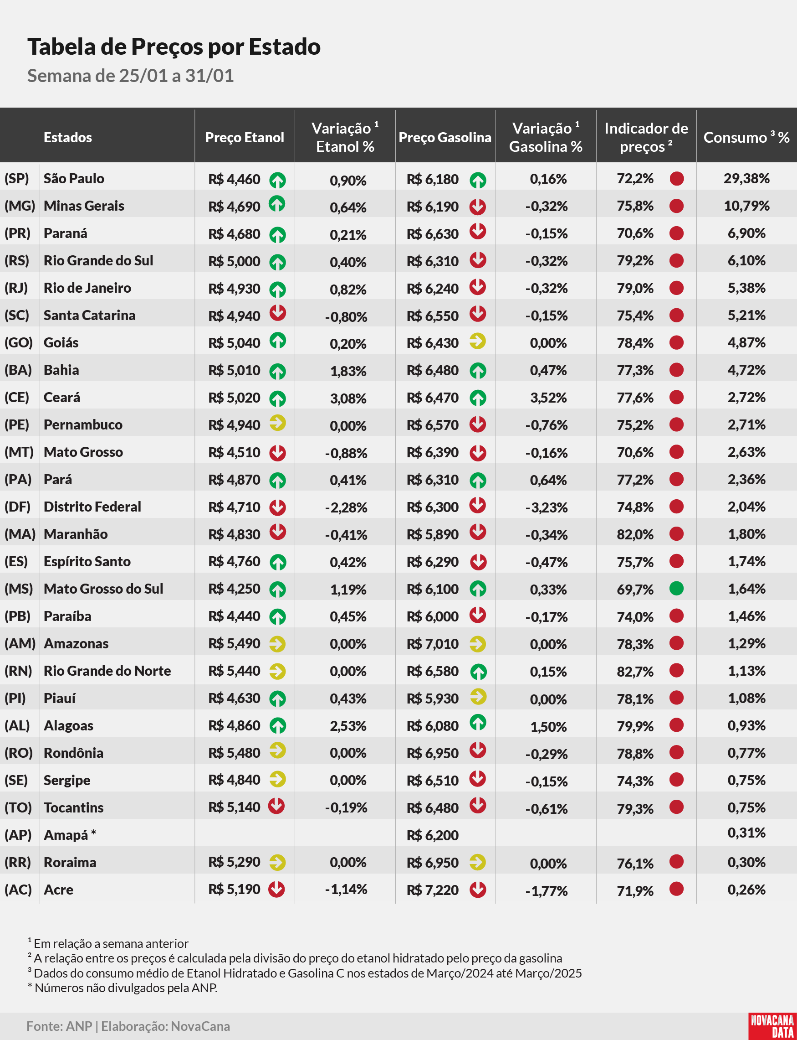The height and width of the screenshot is (1040, 797).
Task: Click Distrito Federal ethanol red down arrow
Action: point(277,507)
